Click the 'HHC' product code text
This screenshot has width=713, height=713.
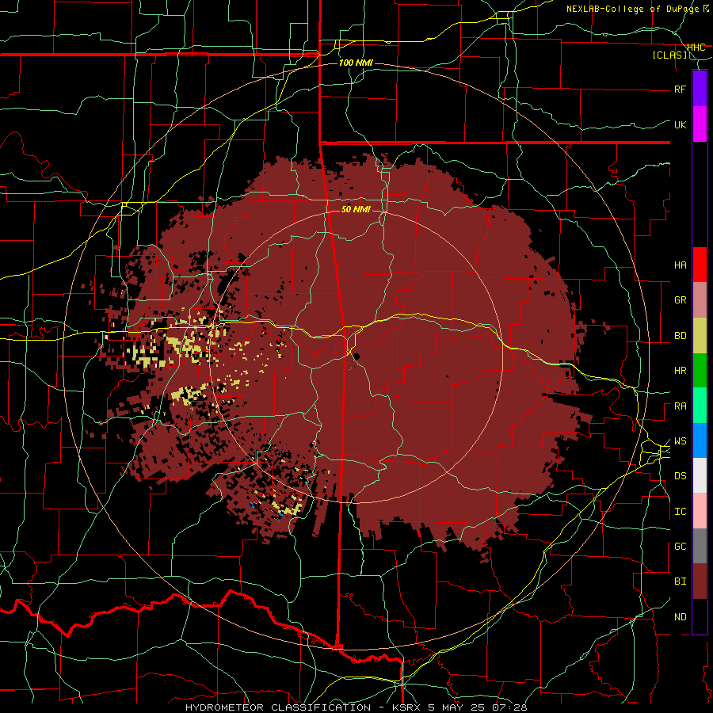[696, 47]
